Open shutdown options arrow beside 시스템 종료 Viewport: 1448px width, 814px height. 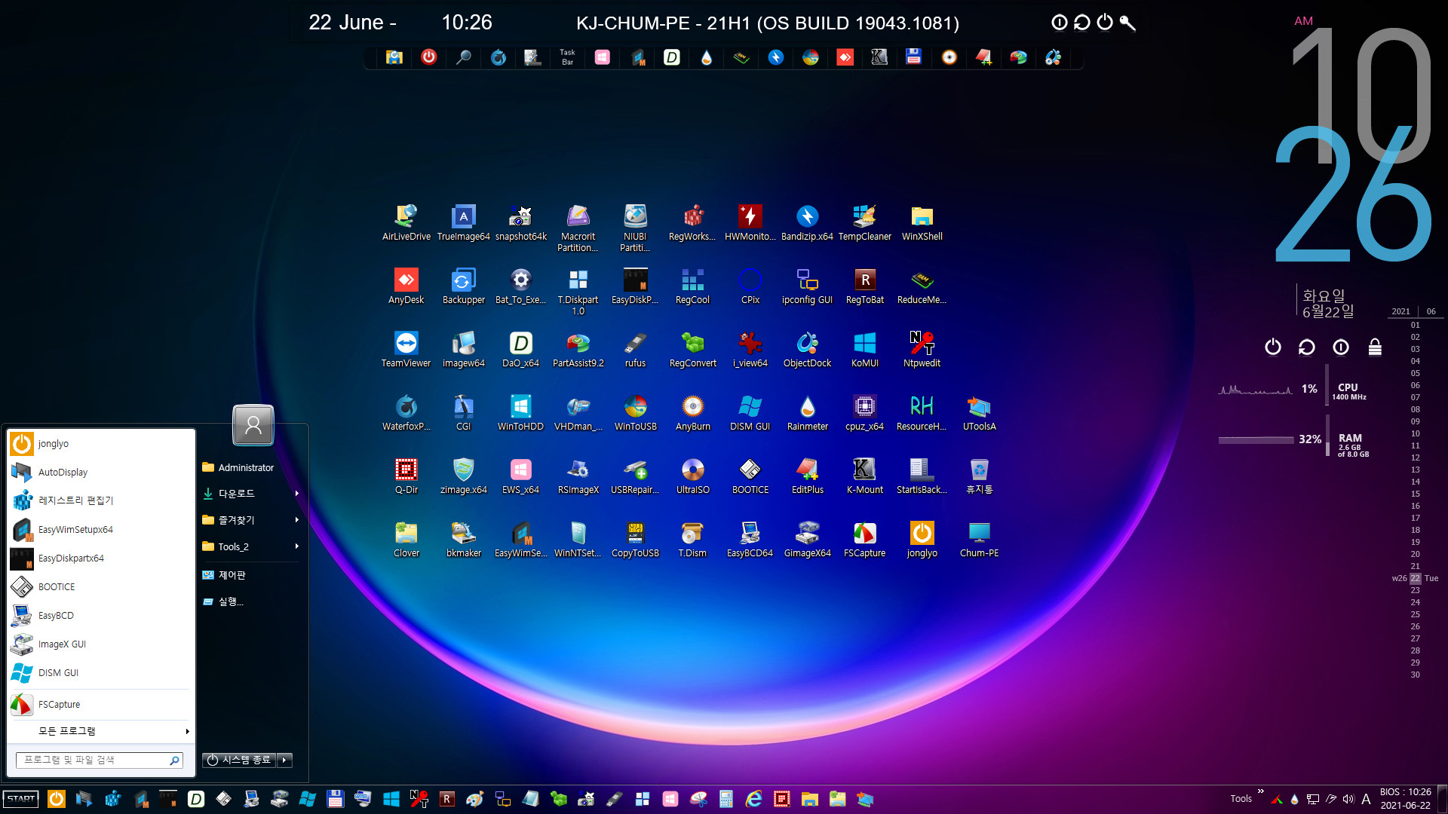284,760
